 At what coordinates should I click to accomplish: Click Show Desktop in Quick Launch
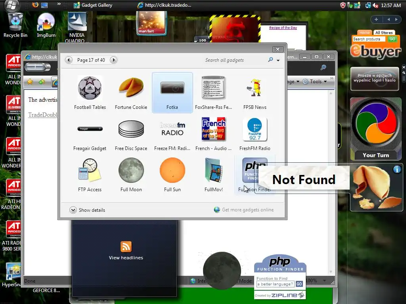[44, 5]
